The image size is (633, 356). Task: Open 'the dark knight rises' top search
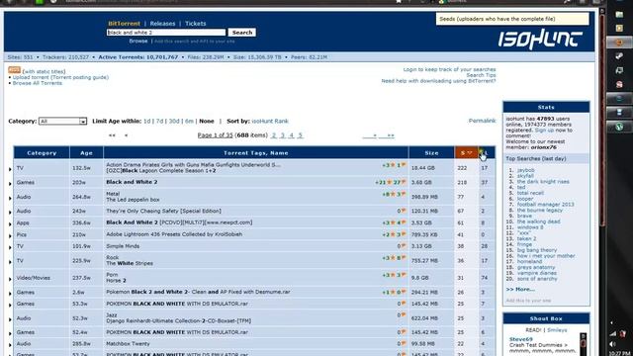(x=543, y=182)
